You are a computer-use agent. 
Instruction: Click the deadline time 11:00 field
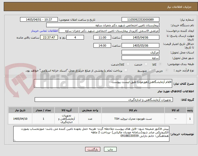102,38
